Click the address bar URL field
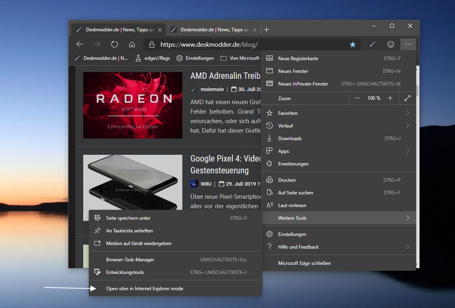455x308 pixels. 252,44
